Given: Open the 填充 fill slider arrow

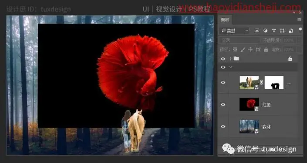Looking at the screenshot, I should (300, 50).
